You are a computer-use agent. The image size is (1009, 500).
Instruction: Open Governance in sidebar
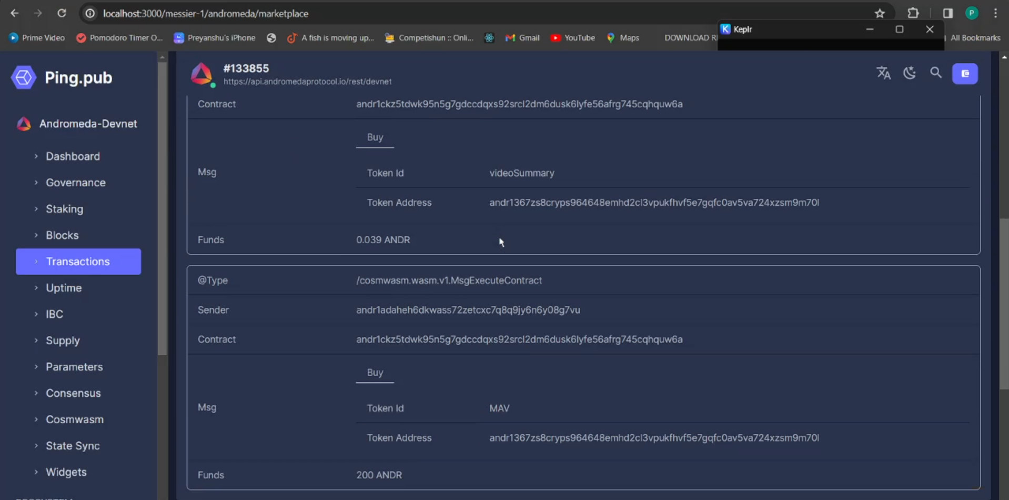coord(76,183)
